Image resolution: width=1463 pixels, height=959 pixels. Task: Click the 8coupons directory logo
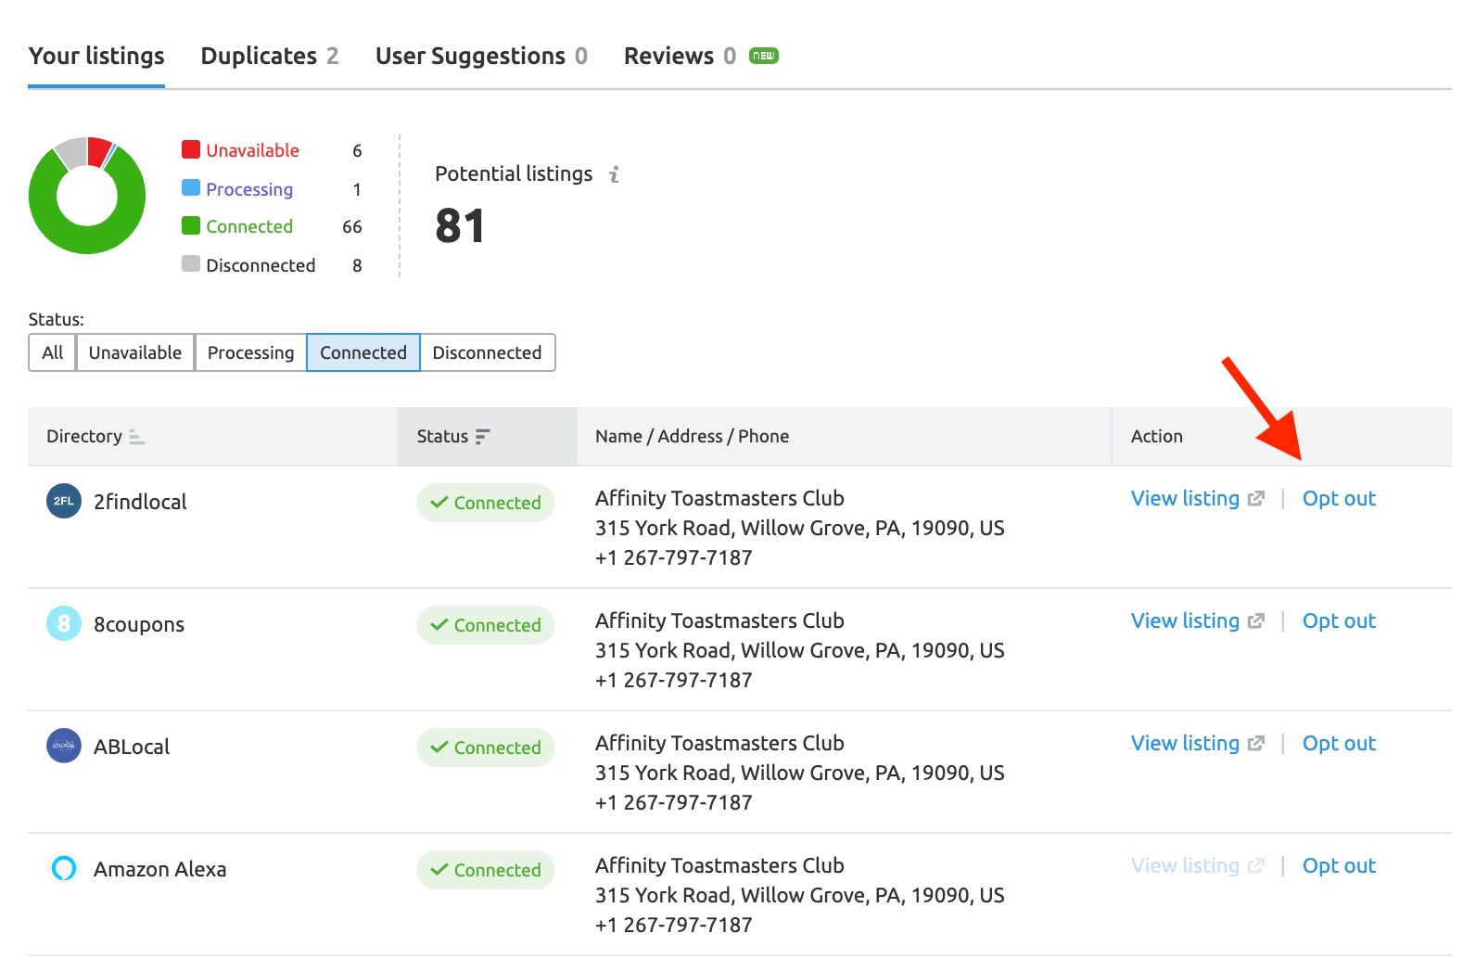64,623
